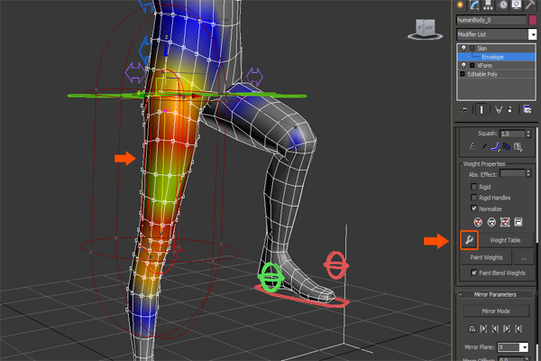Open the Weight Table

click(505, 240)
